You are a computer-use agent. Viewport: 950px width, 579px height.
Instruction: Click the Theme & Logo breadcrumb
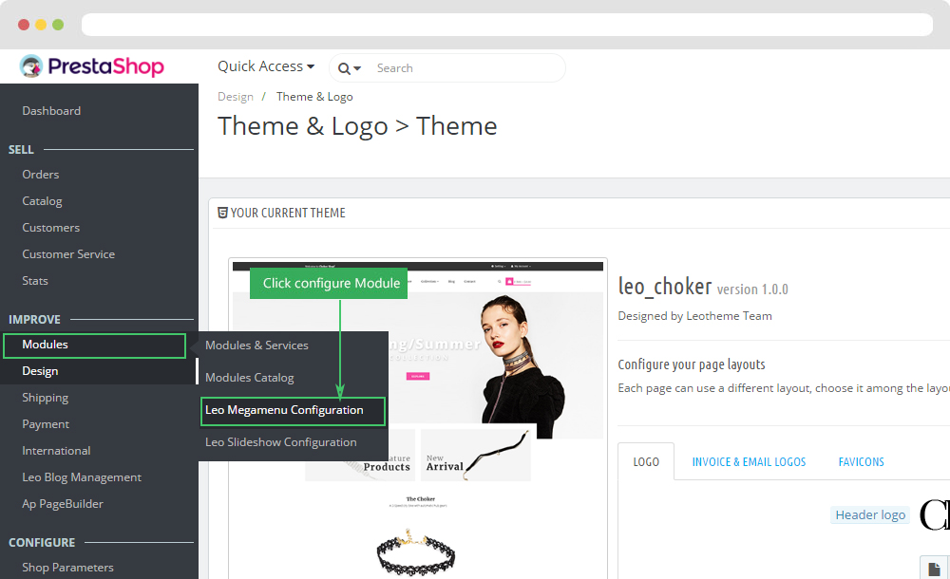coord(314,97)
